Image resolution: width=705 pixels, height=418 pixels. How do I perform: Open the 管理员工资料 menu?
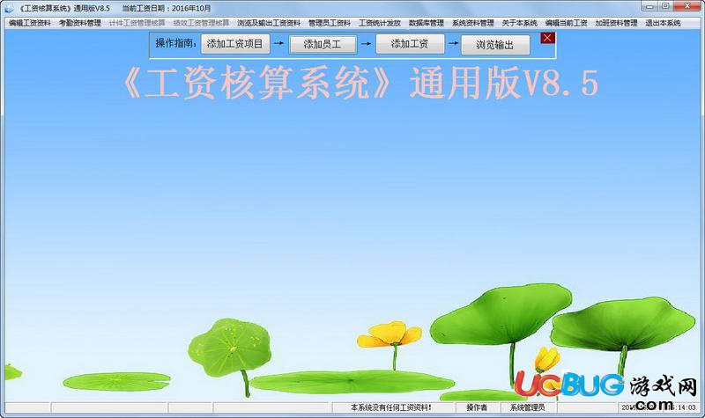click(x=330, y=23)
